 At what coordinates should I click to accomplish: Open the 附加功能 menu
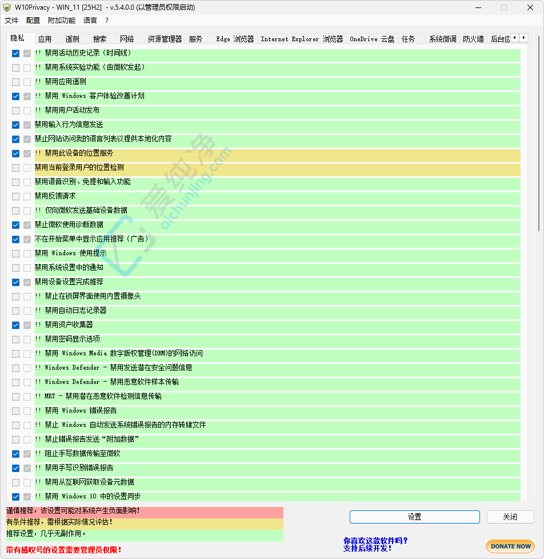point(62,21)
